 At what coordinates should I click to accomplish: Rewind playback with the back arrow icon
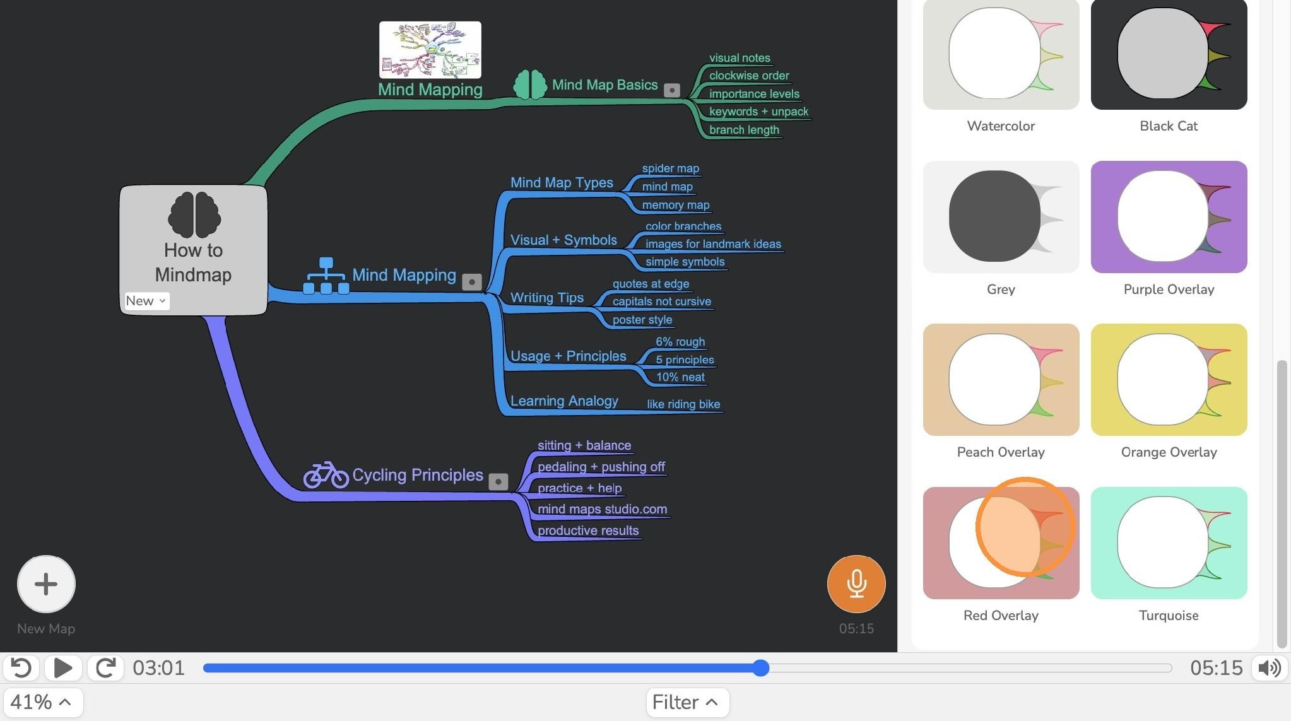point(21,668)
